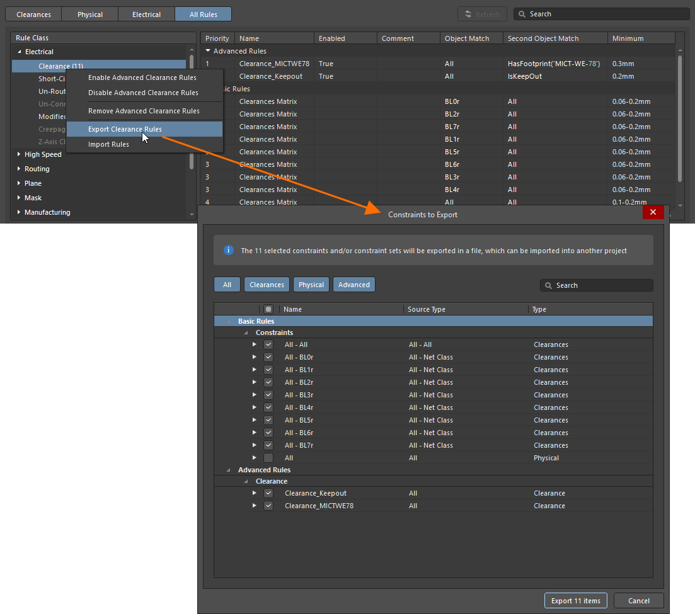This screenshot has width=695, height=614.
Task: Collapse the Advanced Rules group in dialog
Action: tap(229, 470)
